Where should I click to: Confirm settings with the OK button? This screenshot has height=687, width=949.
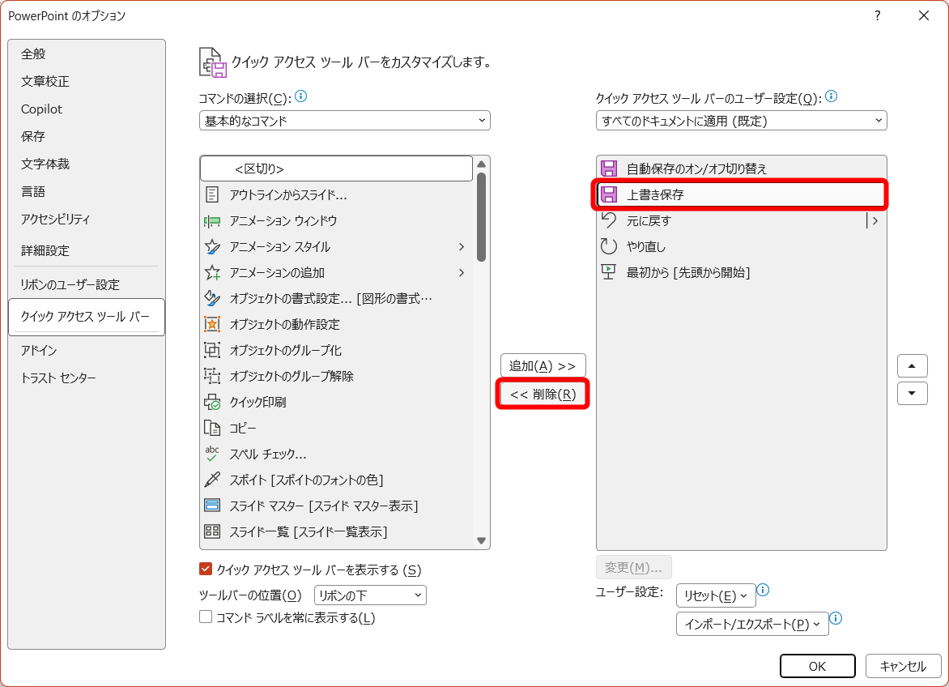pos(817,666)
